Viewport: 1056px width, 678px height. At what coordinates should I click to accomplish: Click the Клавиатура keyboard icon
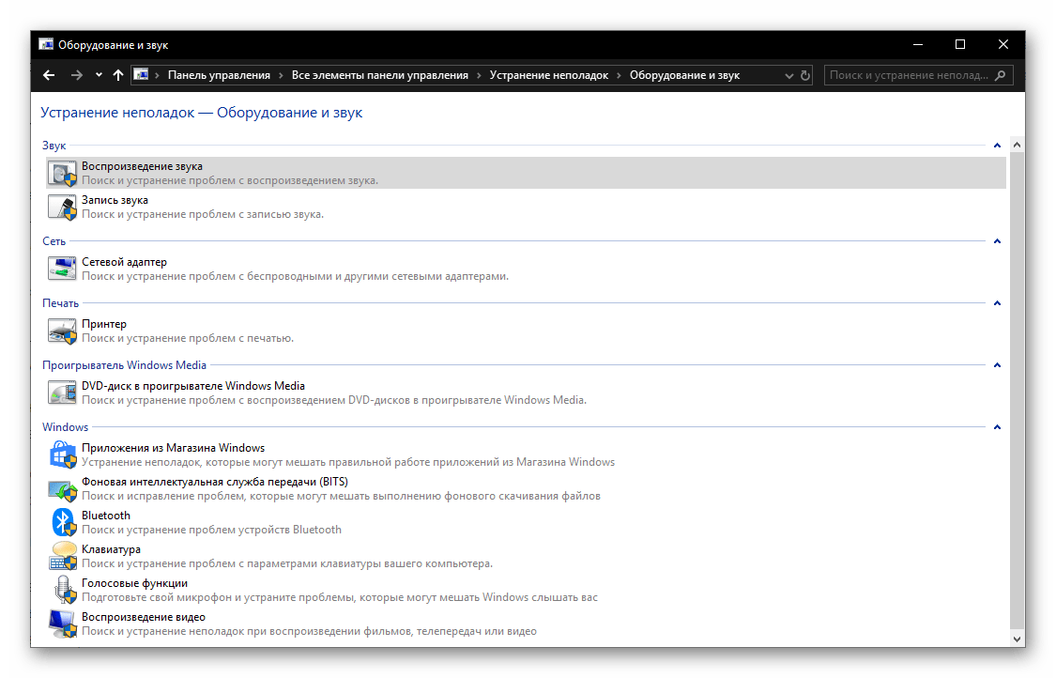pos(62,556)
